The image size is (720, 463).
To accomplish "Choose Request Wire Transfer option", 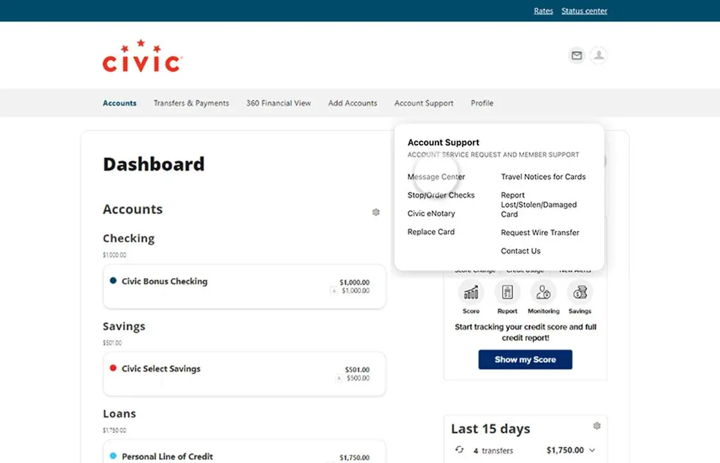I will [x=540, y=232].
